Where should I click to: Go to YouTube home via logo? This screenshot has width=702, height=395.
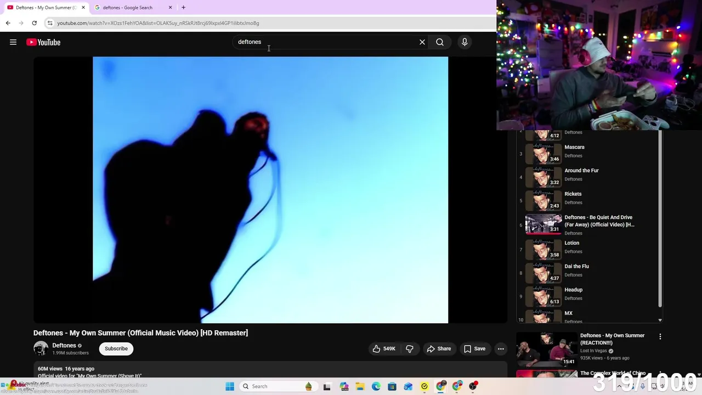point(43,42)
